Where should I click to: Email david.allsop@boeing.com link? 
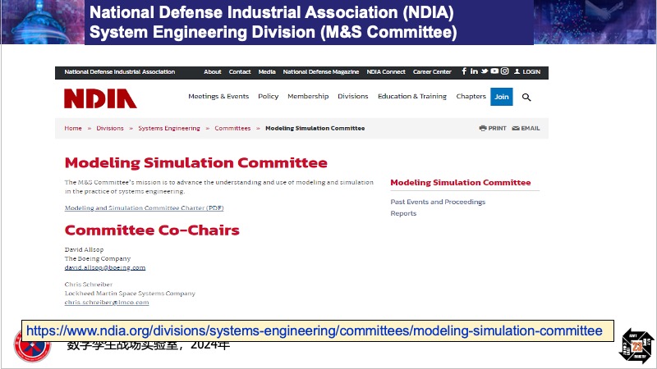pyautogui.click(x=105, y=267)
